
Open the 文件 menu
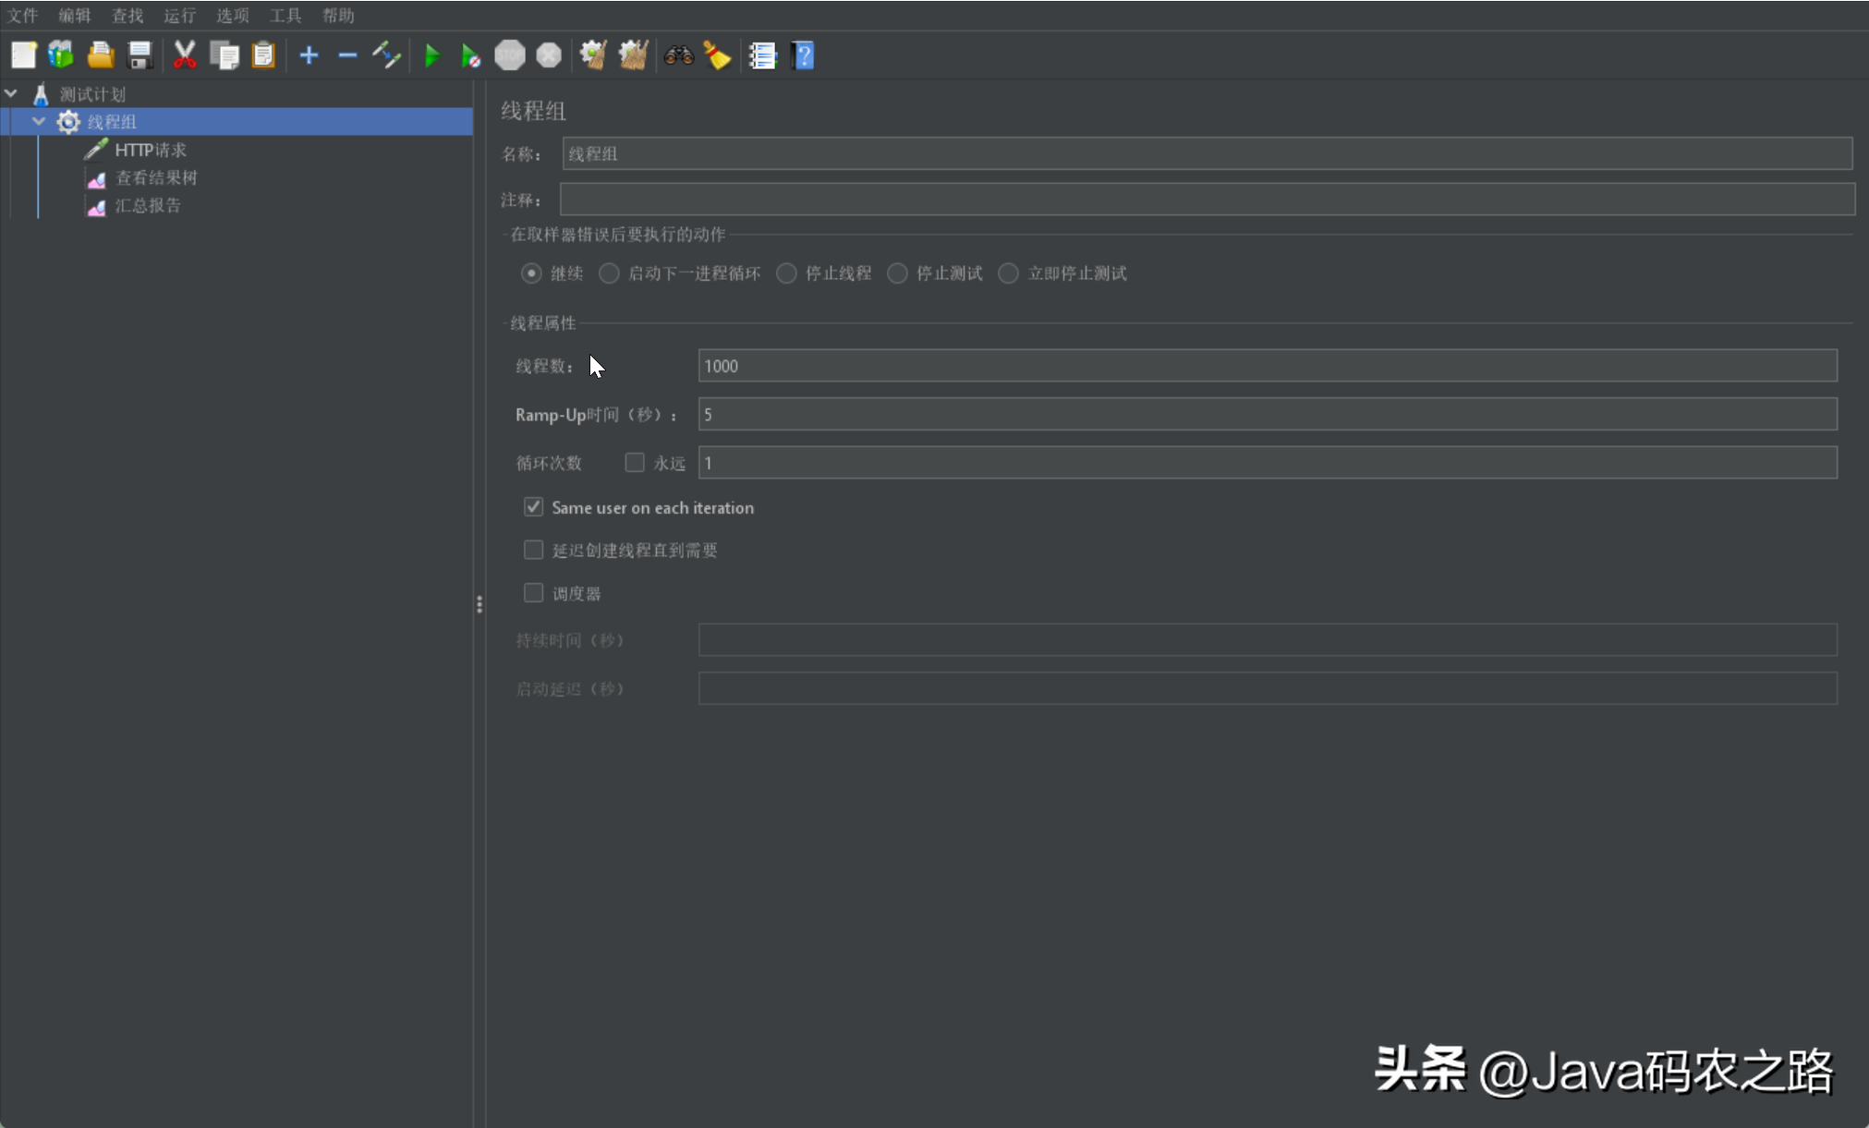coord(22,15)
